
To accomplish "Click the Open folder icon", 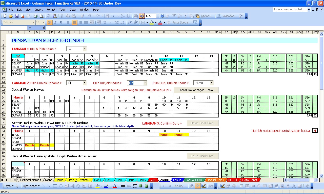I will coord(11,16).
